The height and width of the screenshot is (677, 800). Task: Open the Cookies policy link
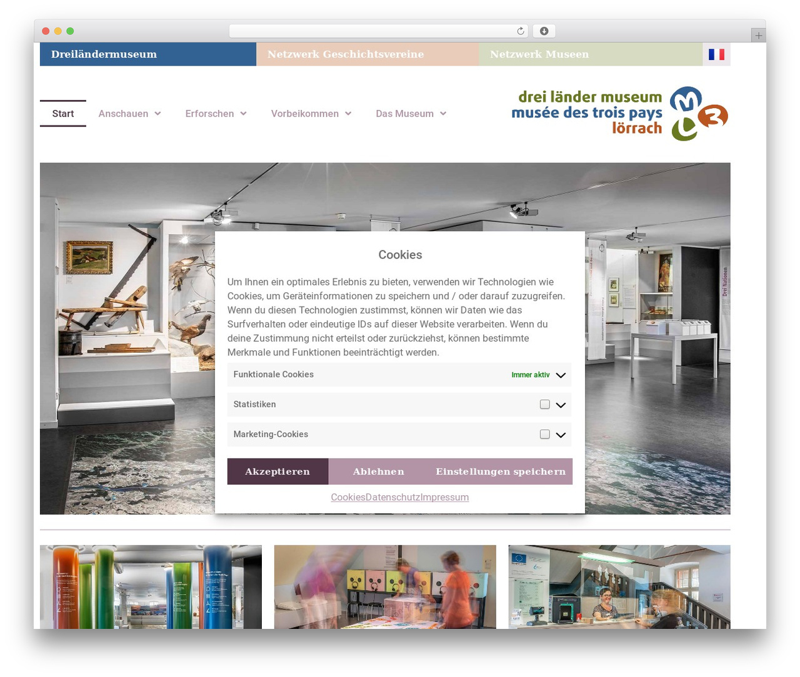(x=348, y=497)
